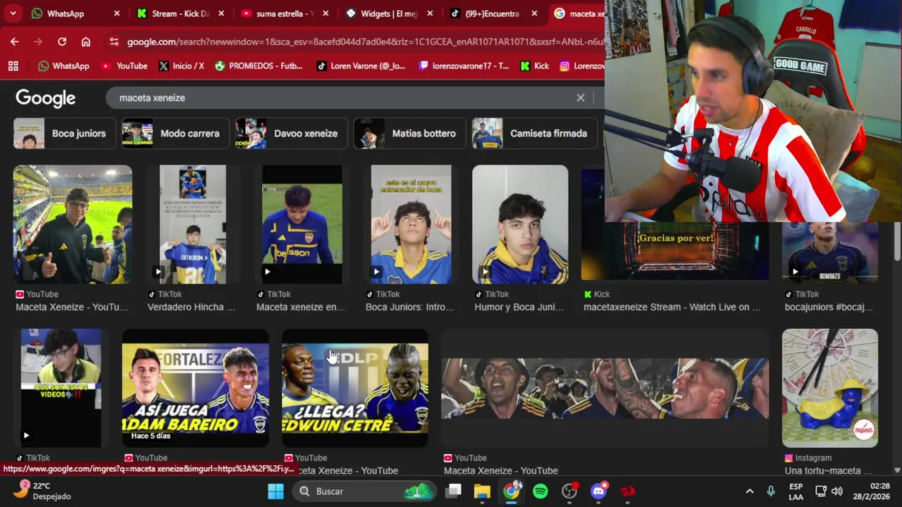
Task: Open the WhatsApp bookmark
Action: pyautogui.click(x=63, y=65)
